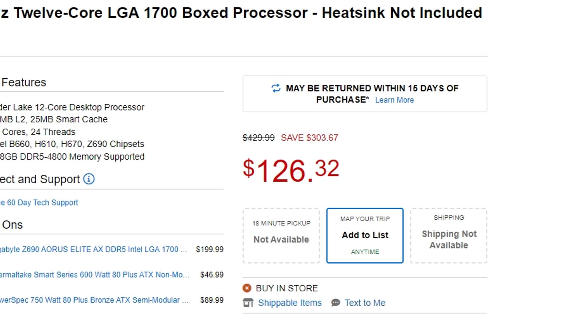
Task: Open the Thermaltake Smart Series 600 Watt add-on
Action: [94, 275]
